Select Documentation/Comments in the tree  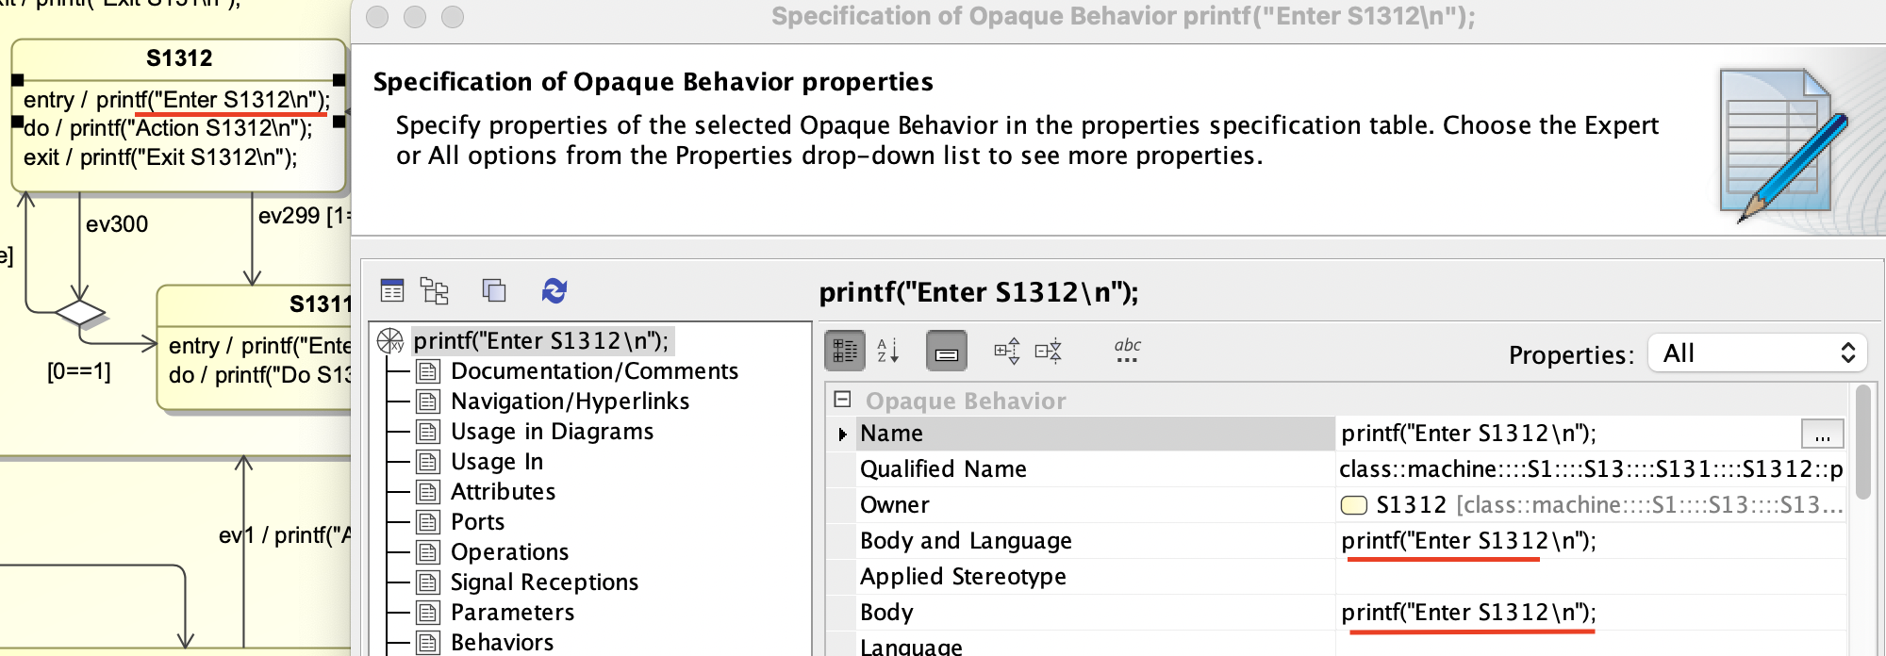[x=593, y=371]
